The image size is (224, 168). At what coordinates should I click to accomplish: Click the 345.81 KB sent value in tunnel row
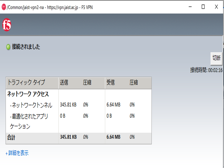[68, 105]
